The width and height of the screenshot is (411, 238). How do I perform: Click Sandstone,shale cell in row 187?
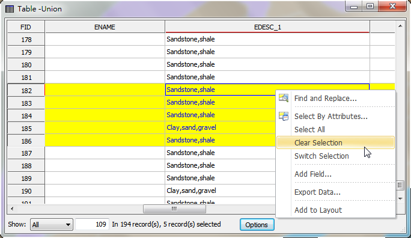pyautogui.click(x=220, y=153)
